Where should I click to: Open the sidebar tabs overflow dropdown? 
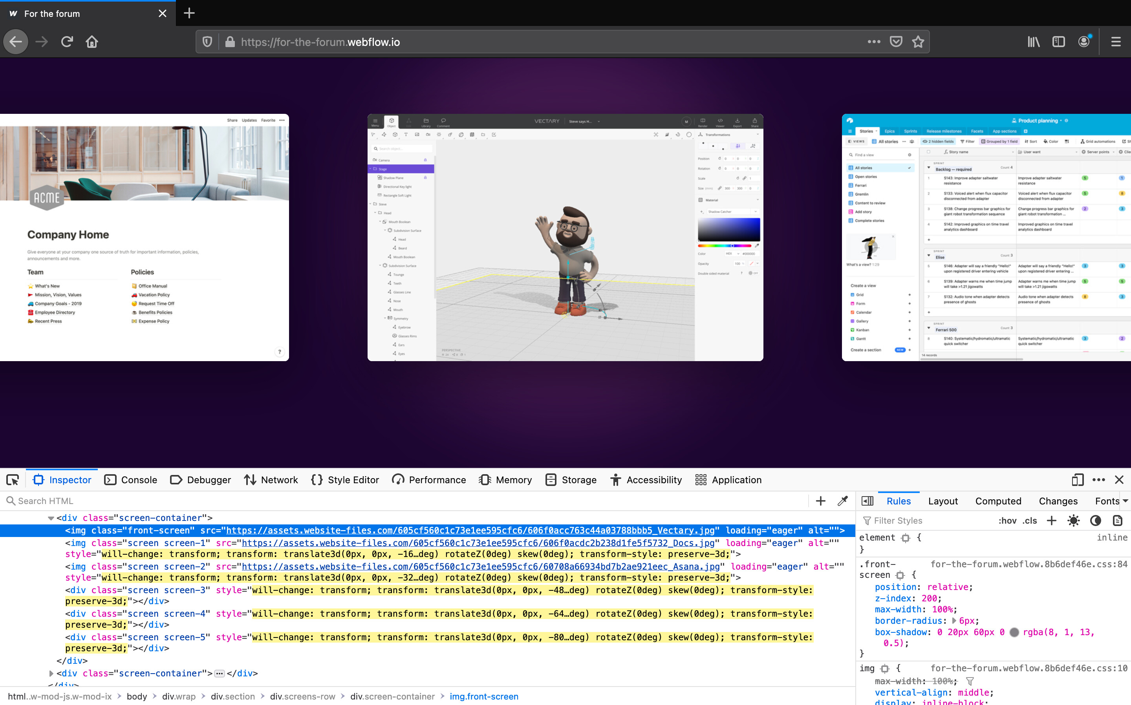1126,501
